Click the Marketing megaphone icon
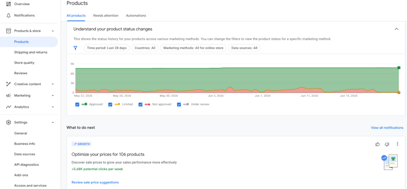407x189 pixels. tap(9, 95)
